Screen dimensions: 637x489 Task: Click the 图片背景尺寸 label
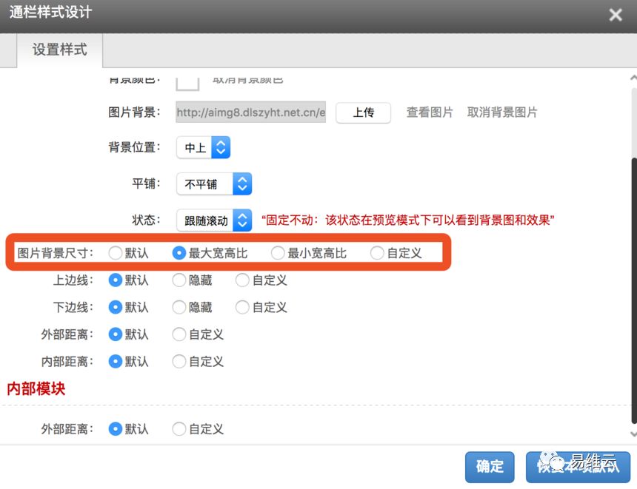coord(56,253)
